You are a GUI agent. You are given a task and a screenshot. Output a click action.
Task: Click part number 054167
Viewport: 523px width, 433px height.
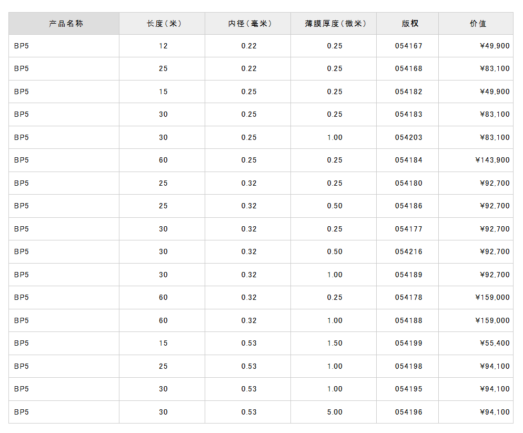[409, 46]
